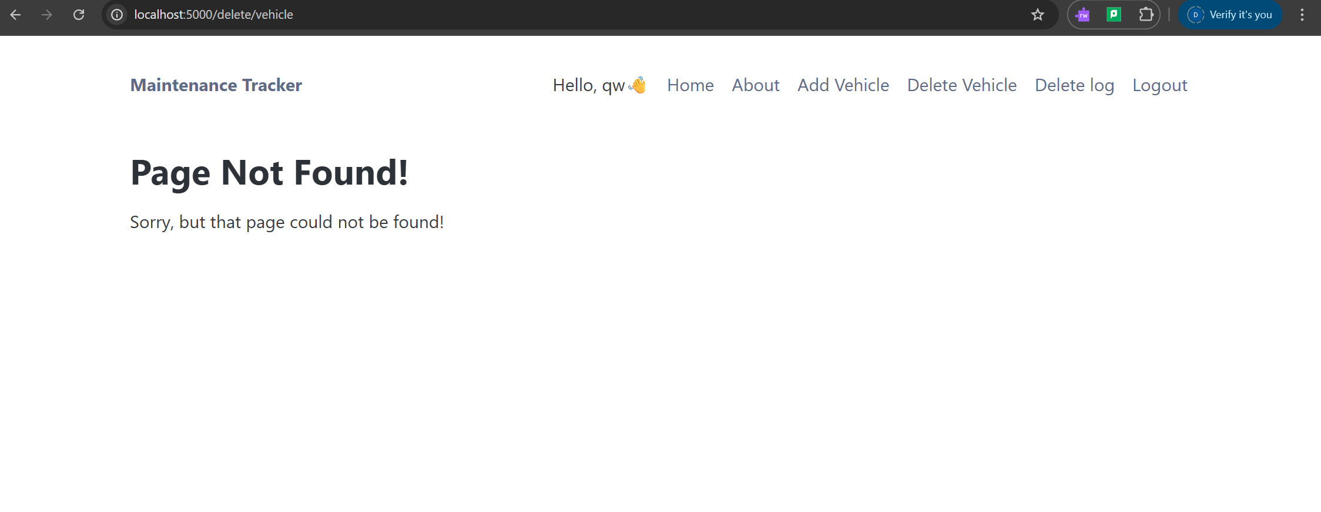
Task: Open the Chrome three-dot menu
Action: click(x=1302, y=15)
